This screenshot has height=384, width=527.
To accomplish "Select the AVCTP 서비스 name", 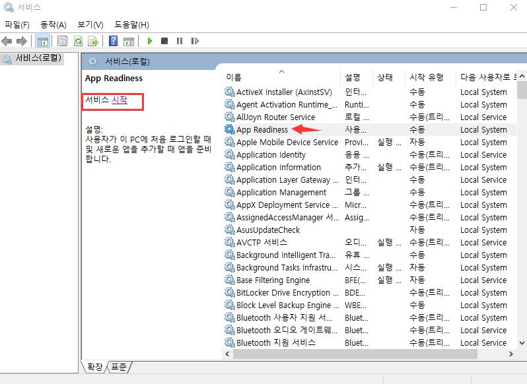I will 262,242.
